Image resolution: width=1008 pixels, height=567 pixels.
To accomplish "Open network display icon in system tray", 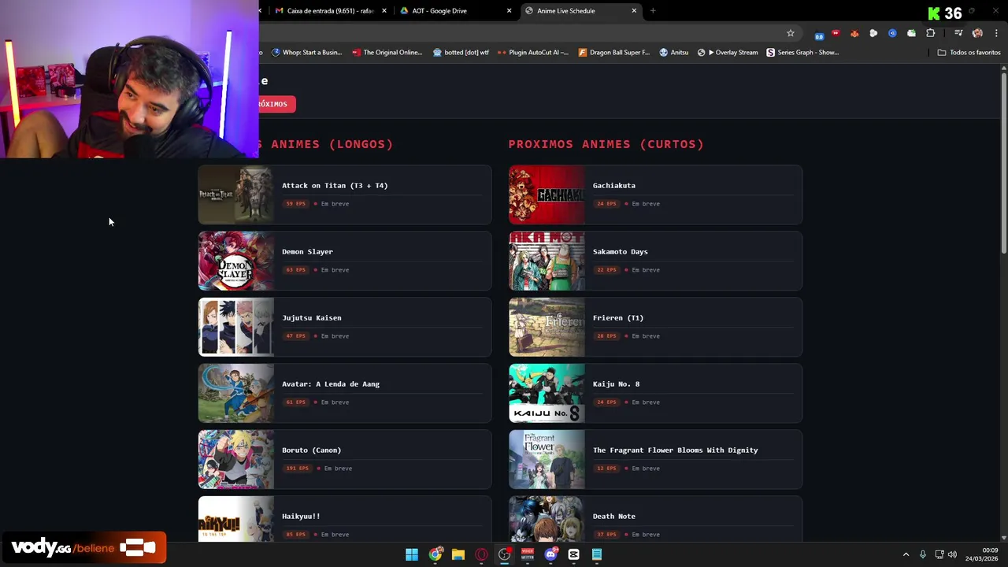I will click(x=939, y=554).
